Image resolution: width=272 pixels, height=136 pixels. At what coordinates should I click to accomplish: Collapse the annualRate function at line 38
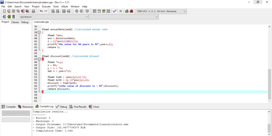(x=39, y=32)
